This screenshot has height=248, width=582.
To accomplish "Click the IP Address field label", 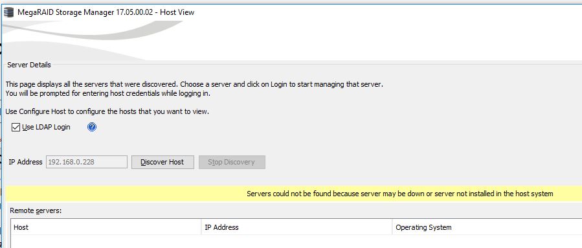I will 26,162.
